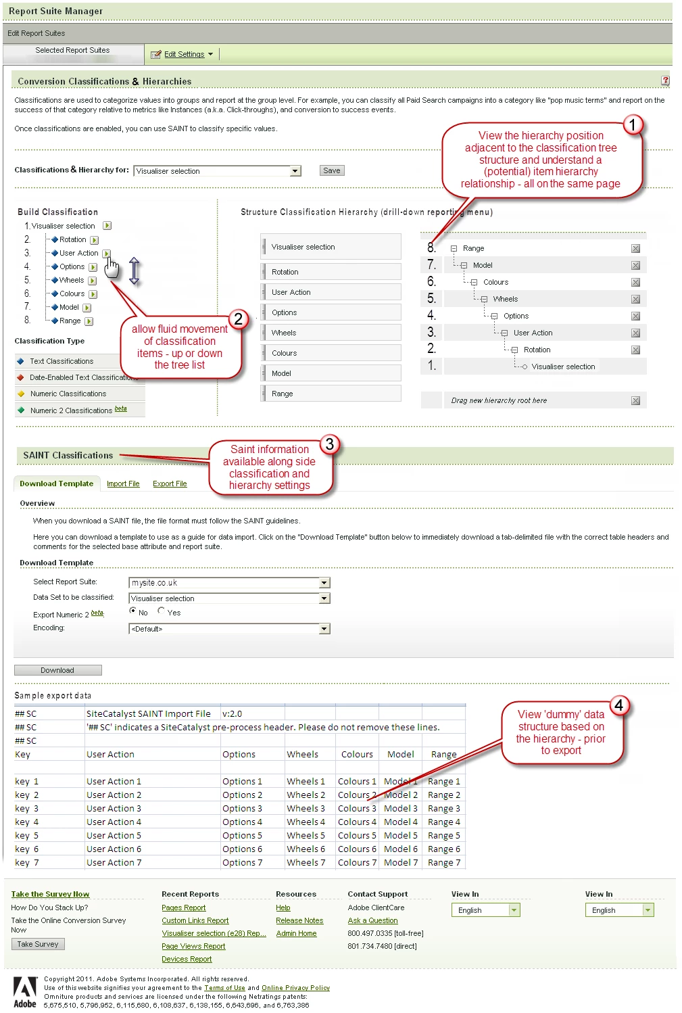Click the arrow icon beside Options classification

pyautogui.click(x=93, y=267)
